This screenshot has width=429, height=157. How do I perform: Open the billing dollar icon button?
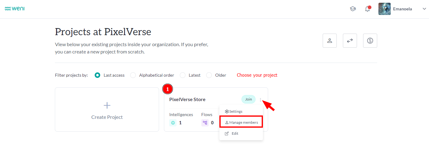pyautogui.click(x=370, y=41)
